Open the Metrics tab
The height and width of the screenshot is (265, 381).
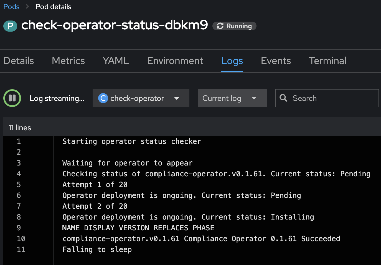(68, 61)
